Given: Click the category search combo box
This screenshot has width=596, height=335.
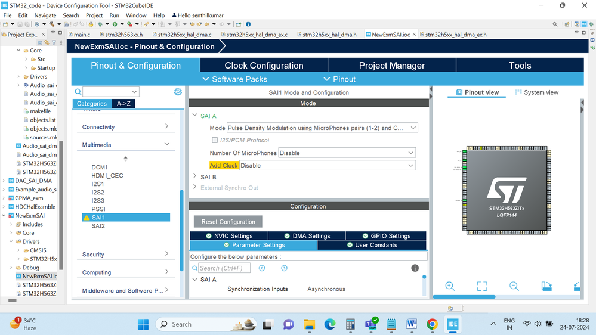Looking at the screenshot, I should coord(110,92).
